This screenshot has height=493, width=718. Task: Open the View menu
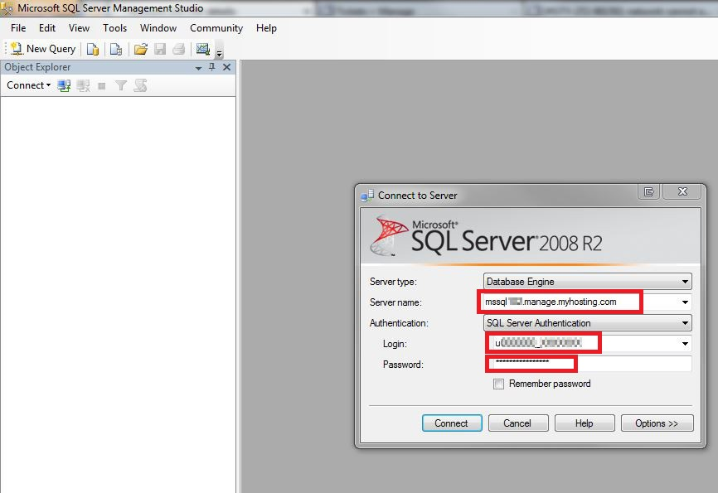click(80, 28)
